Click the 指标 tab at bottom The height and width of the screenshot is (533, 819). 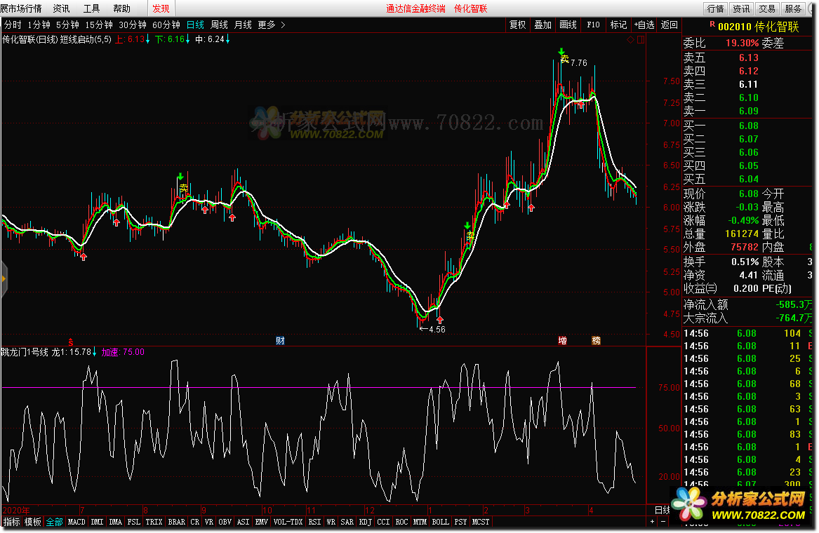[12, 522]
